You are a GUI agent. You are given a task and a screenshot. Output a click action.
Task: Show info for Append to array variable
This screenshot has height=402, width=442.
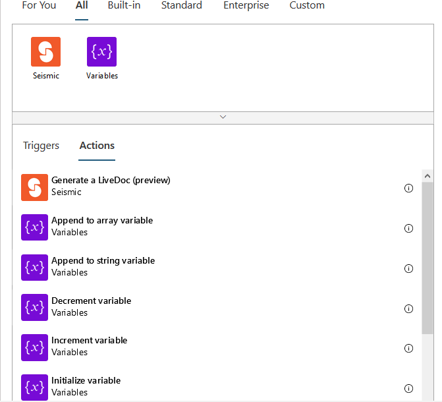tap(408, 229)
